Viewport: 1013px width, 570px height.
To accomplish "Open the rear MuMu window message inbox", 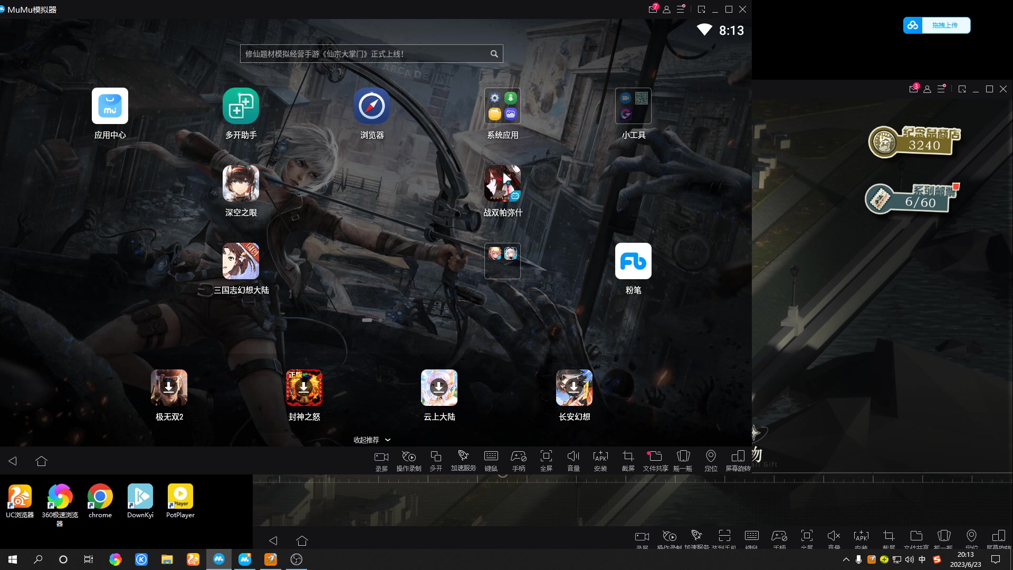I will tap(914, 88).
